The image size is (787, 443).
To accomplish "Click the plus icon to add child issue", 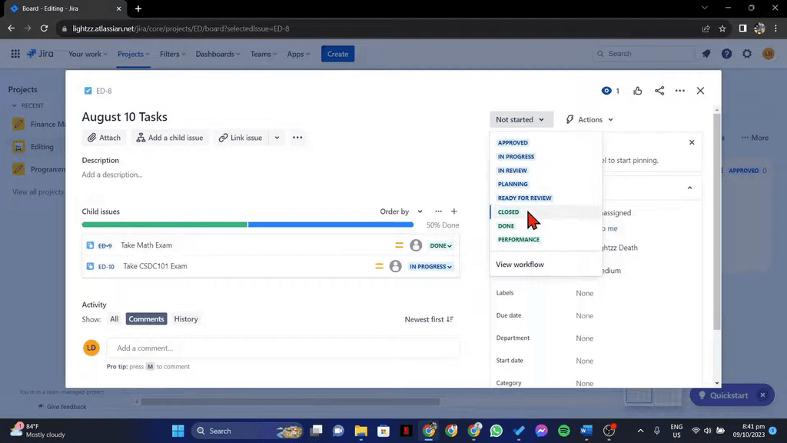I will (x=455, y=211).
